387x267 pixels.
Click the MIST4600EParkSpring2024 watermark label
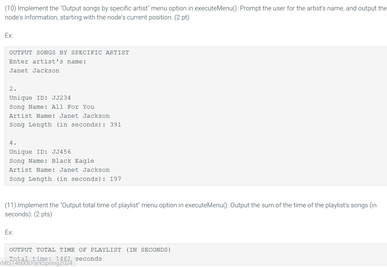pos(36,263)
